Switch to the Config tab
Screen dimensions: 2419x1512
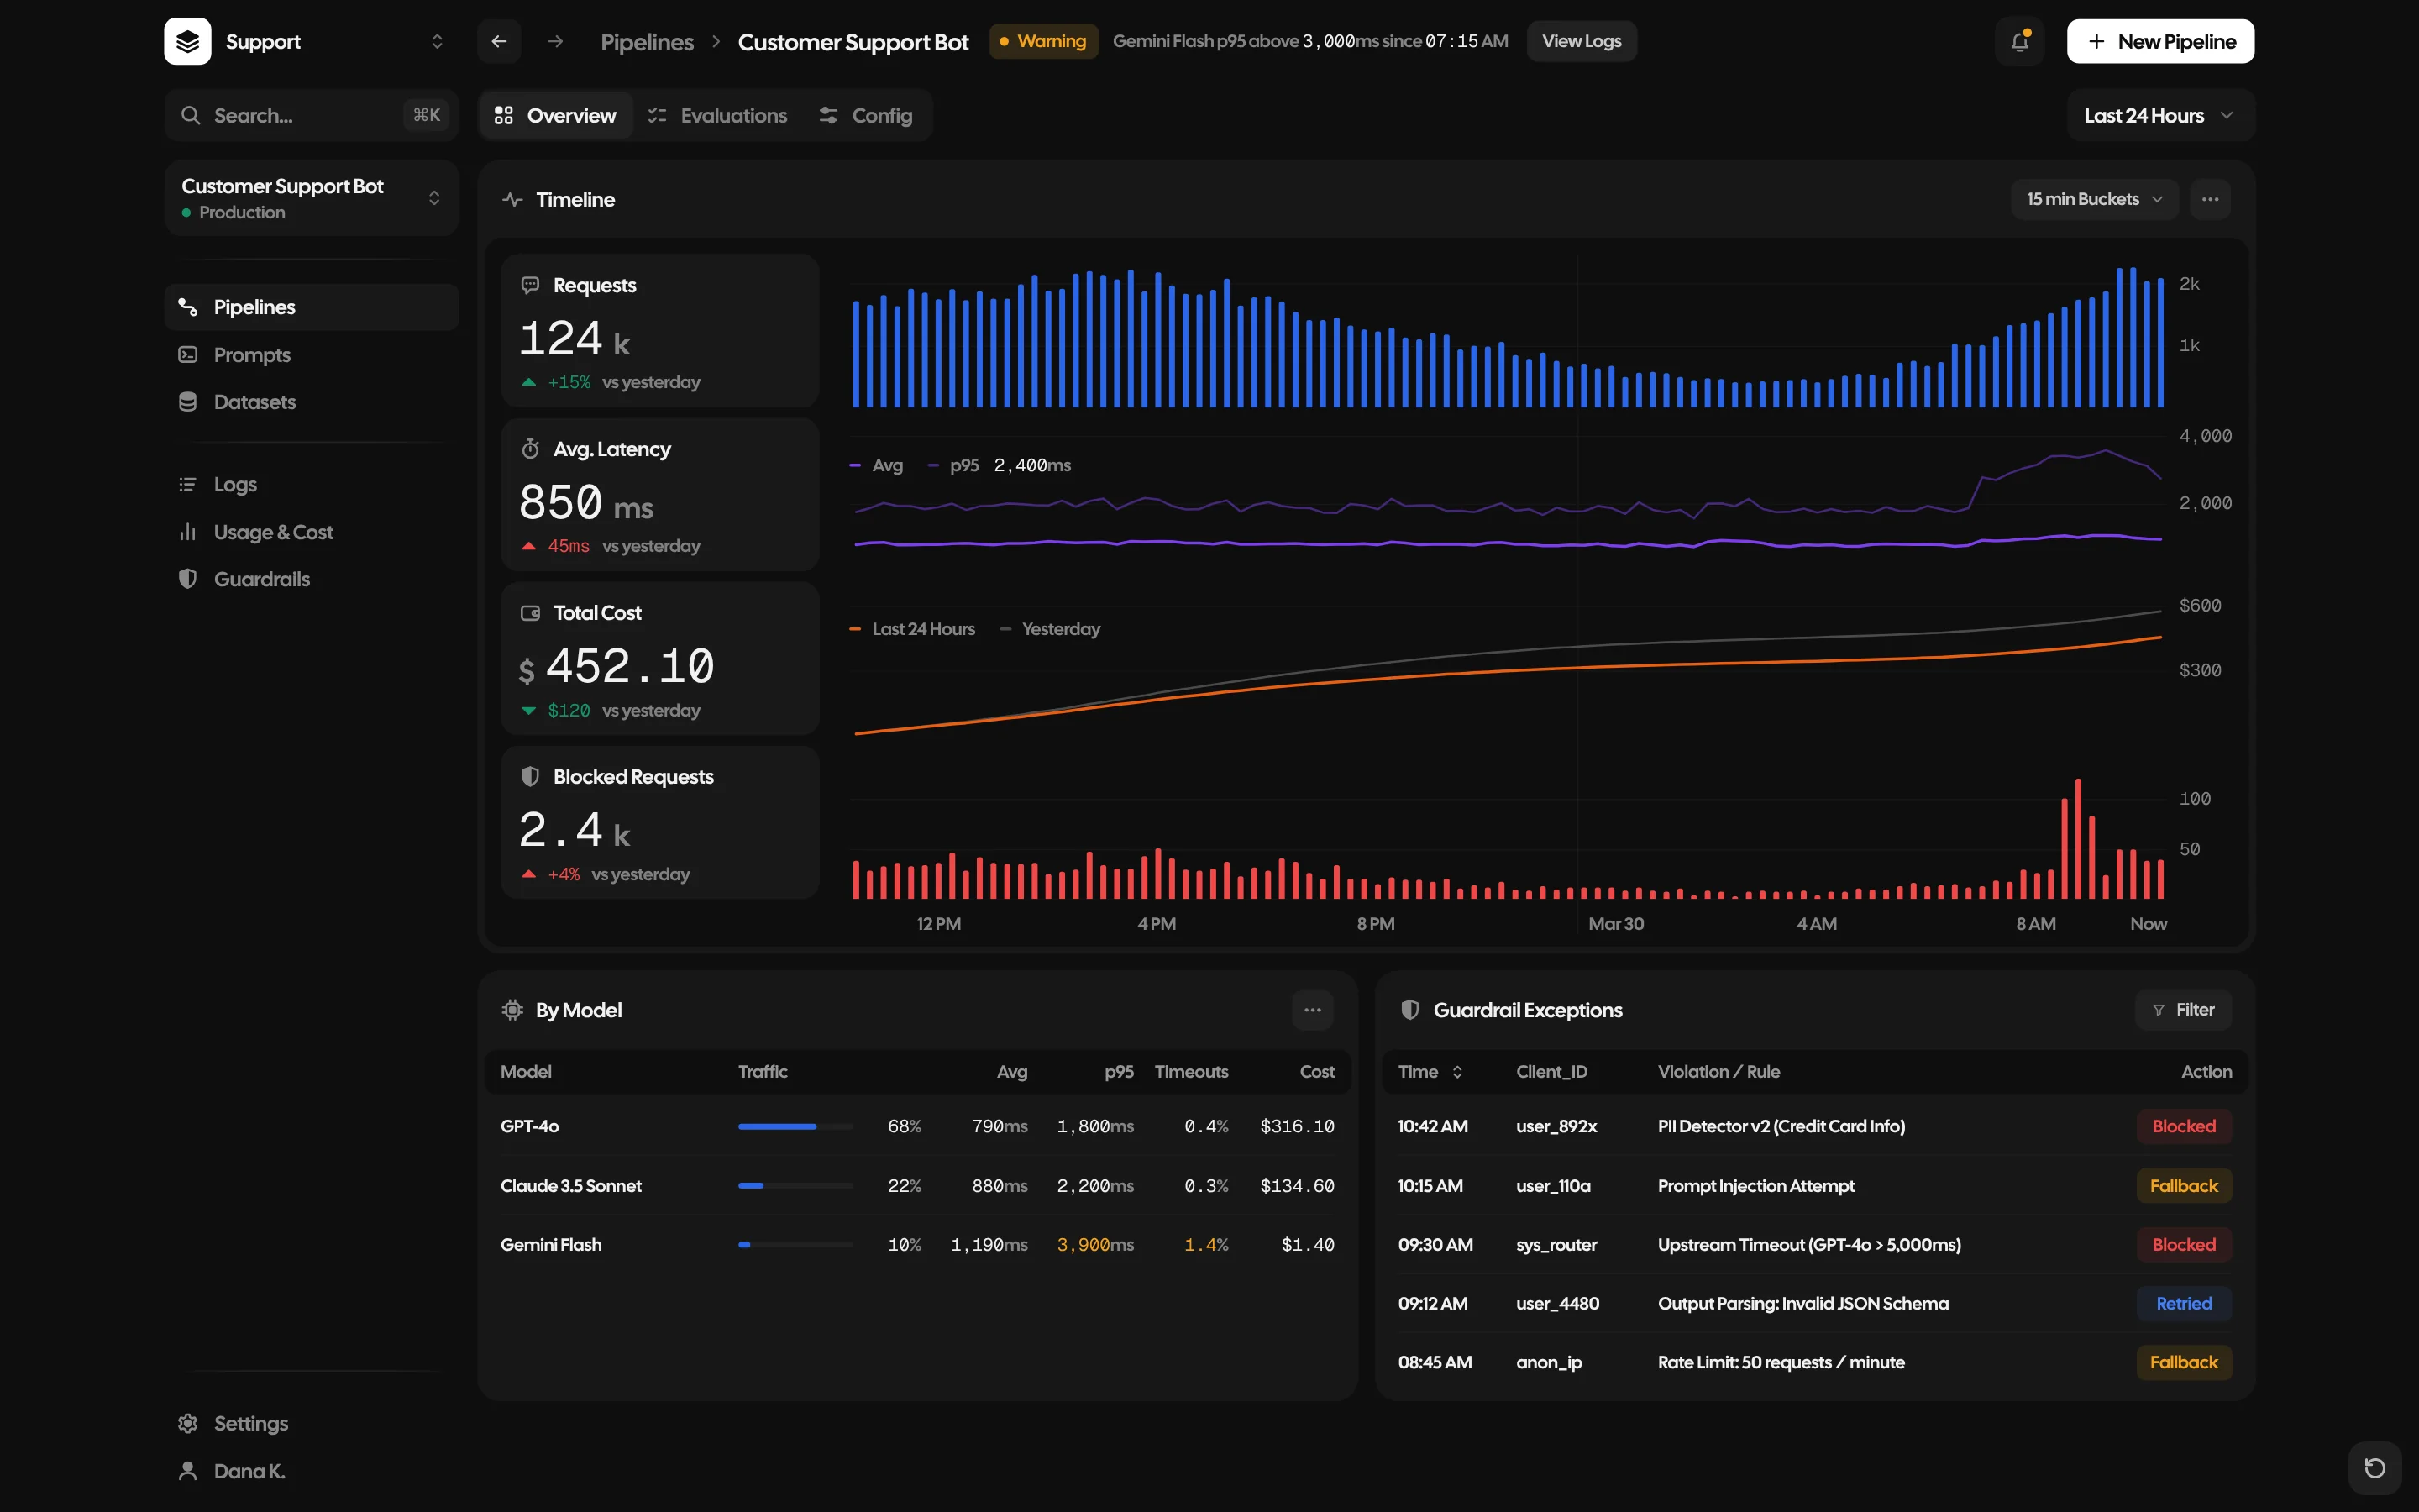coord(866,115)
